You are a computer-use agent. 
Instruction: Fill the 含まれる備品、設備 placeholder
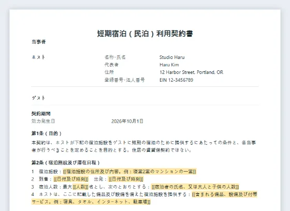point(144,198)
